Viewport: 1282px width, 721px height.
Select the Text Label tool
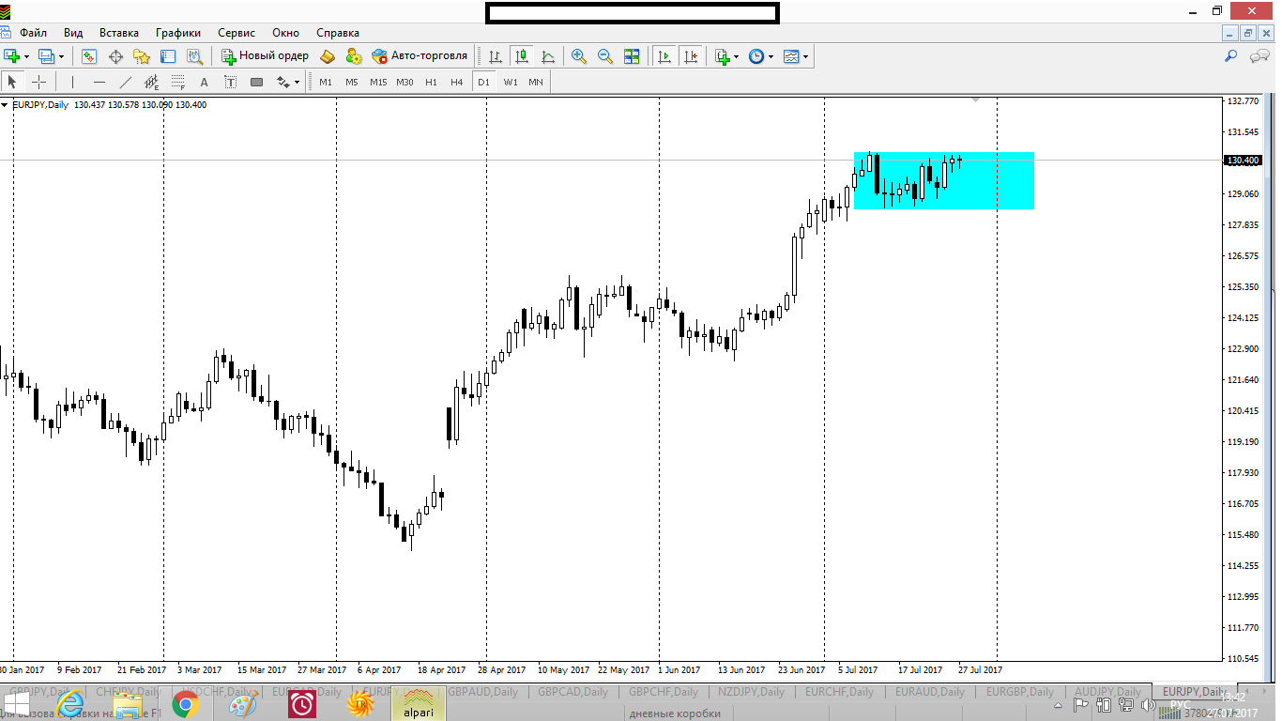tap(230, 82)
